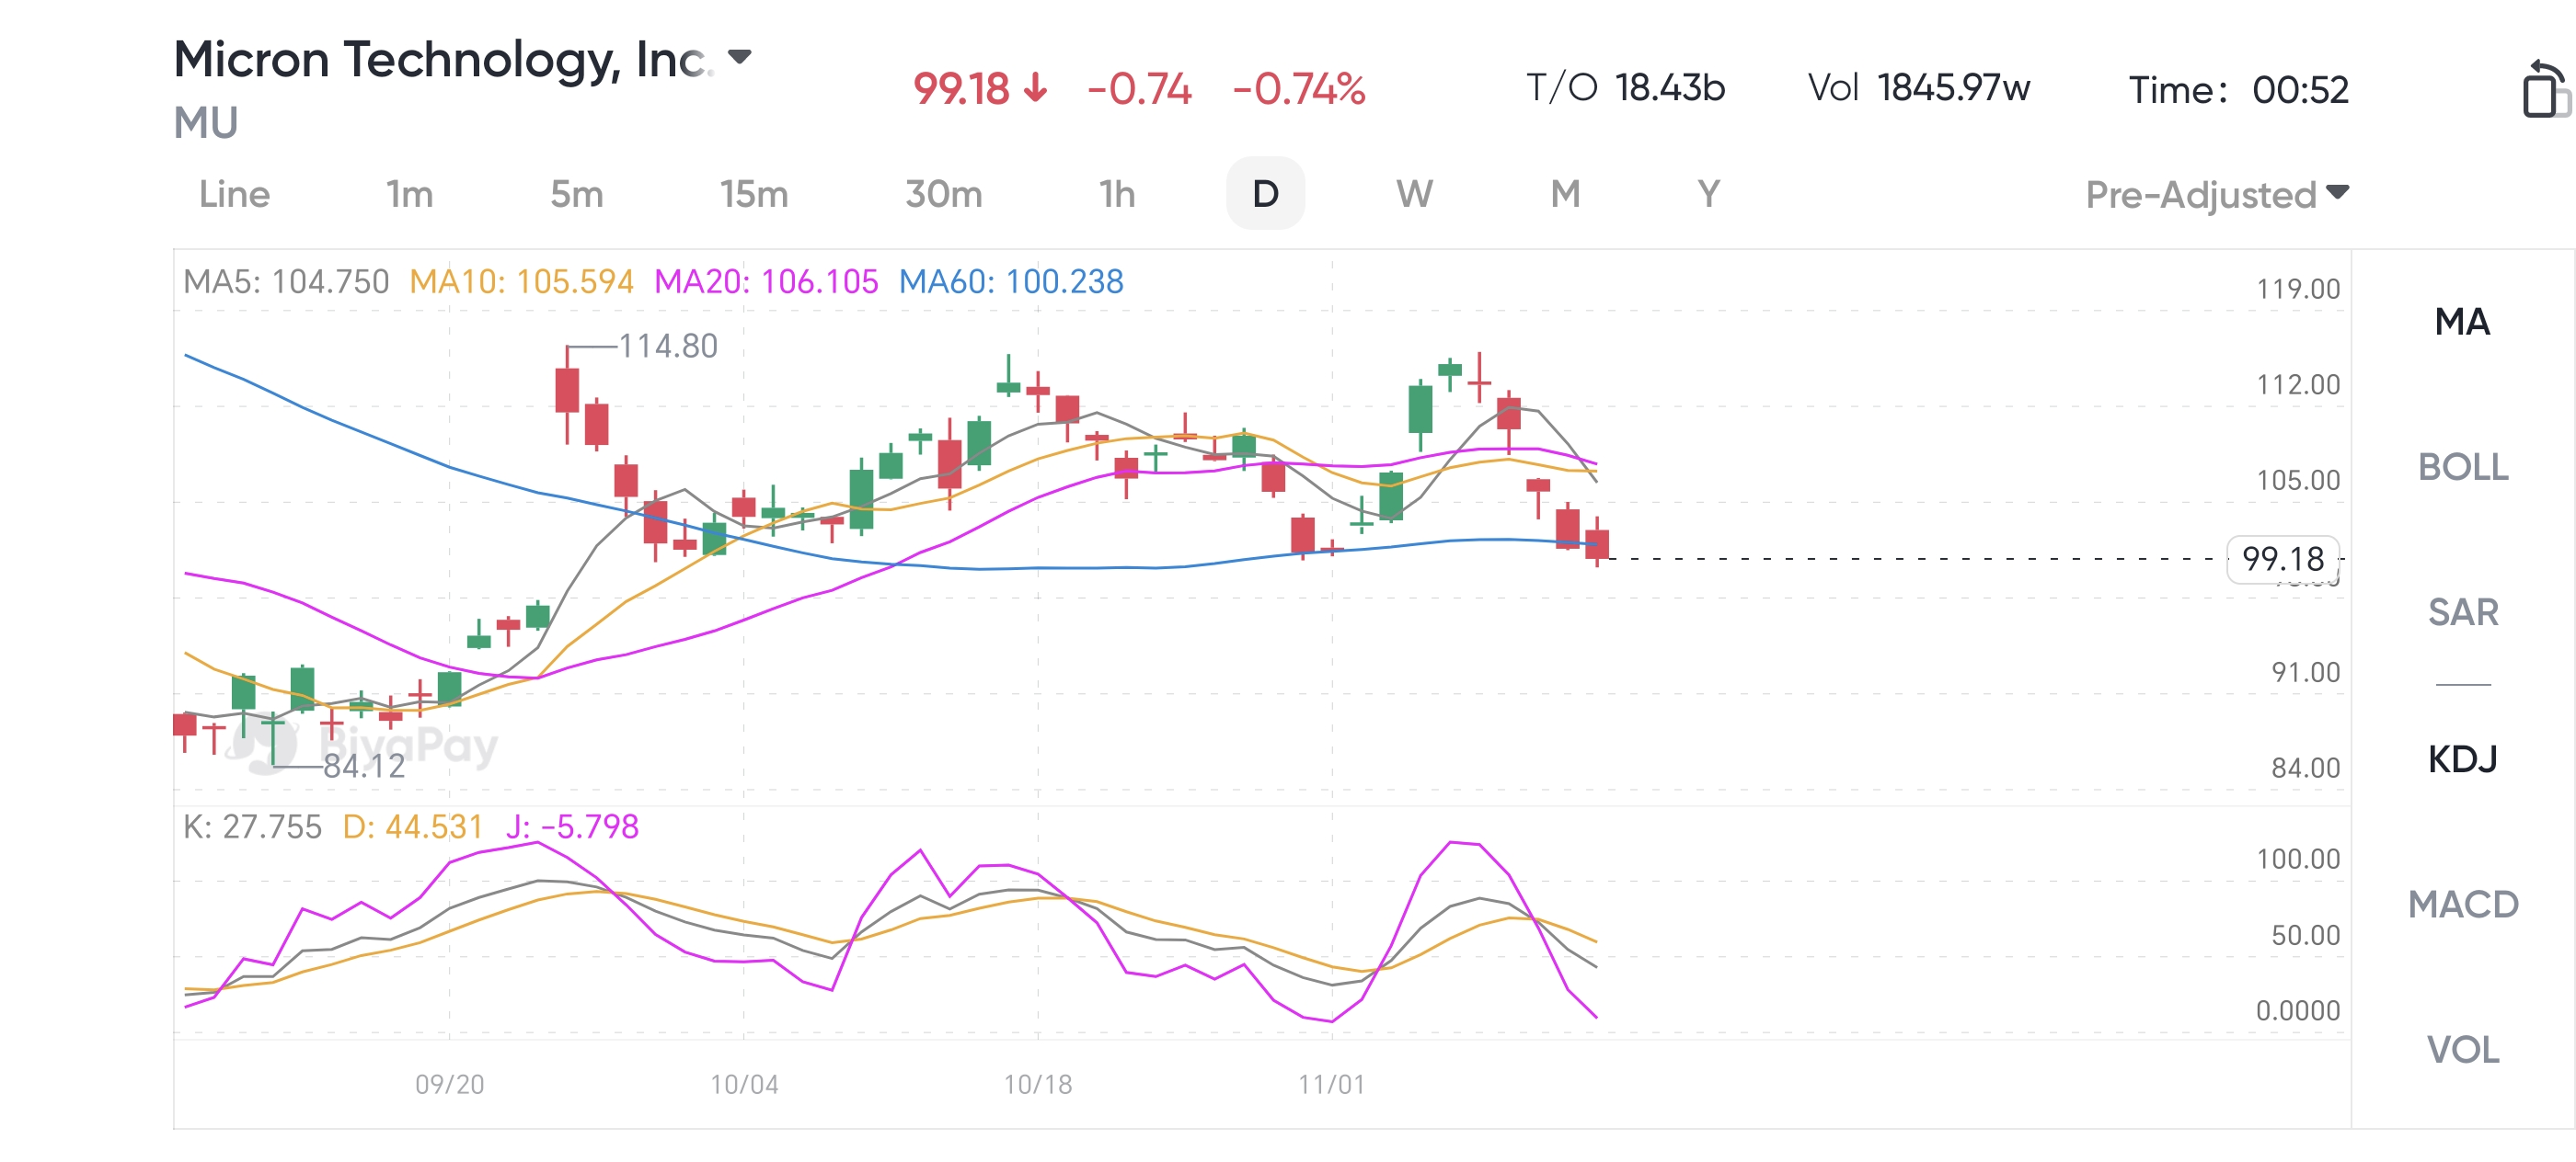
Task: Click the MA20: 106.105 label
Action: (766, 281)
